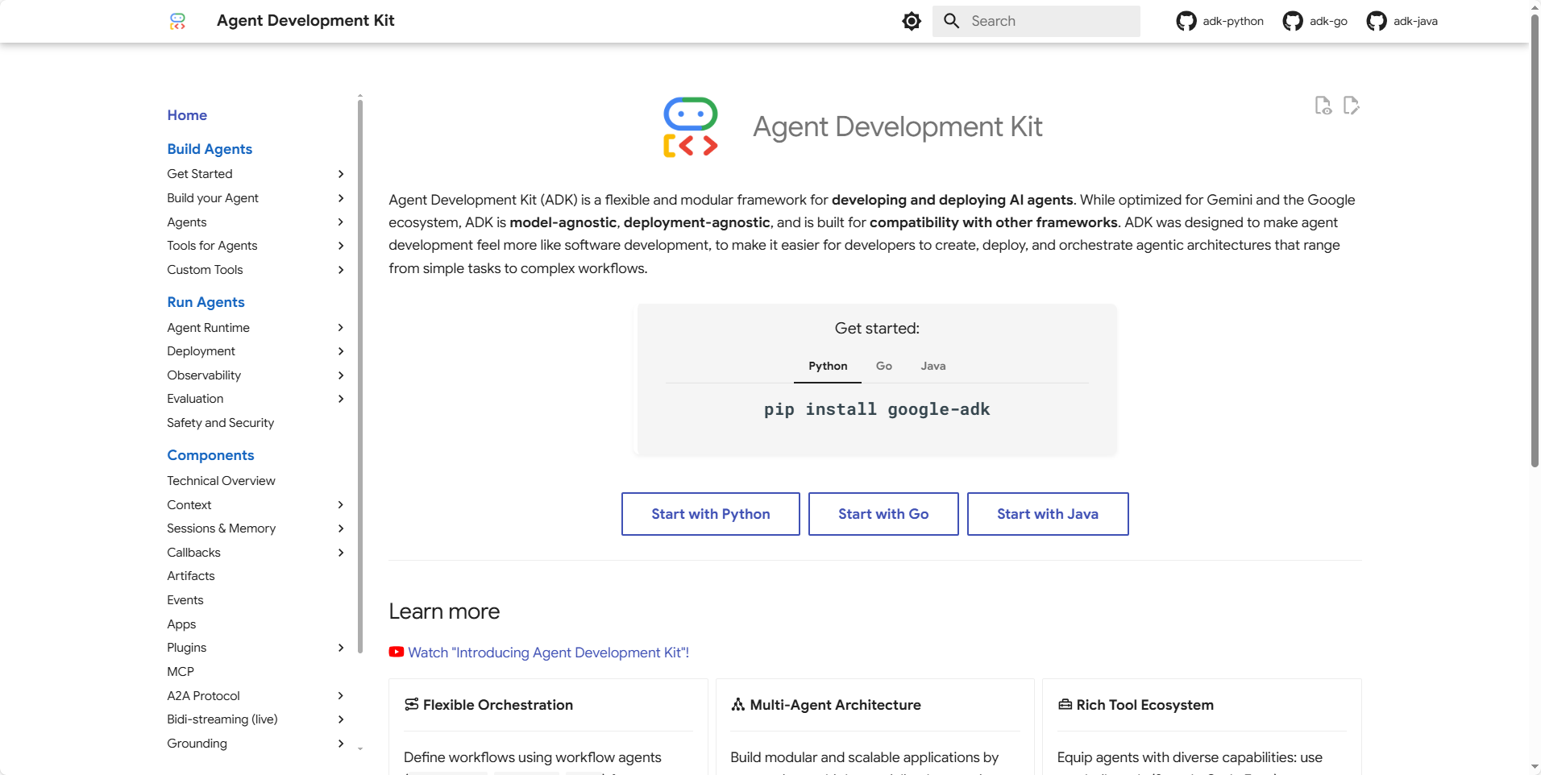Expand the Deployment navigation section
Screen dimensions: 1541x775
point(341,351)
